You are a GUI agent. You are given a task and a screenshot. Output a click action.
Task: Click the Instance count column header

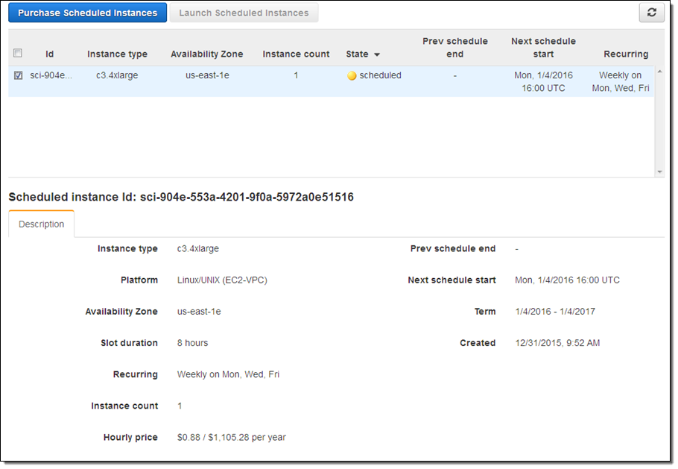click(x=296, y=54)
